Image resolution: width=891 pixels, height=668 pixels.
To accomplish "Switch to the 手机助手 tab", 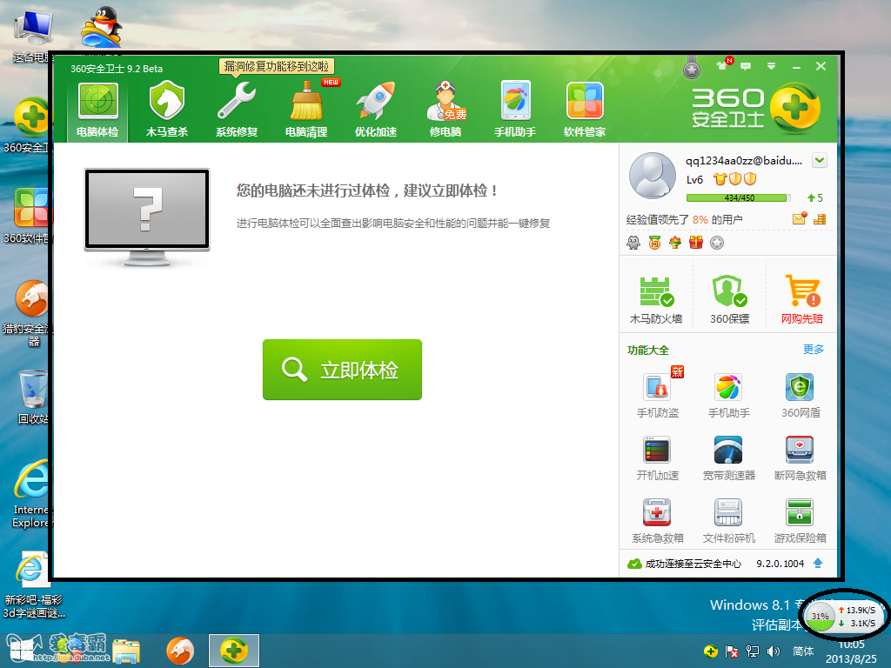I will pyautogui.click(x=515, y=110).
